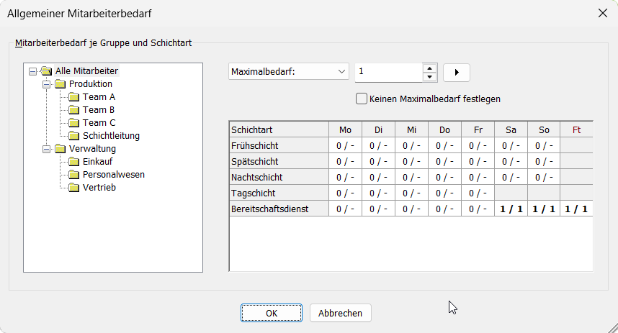This screenshot has height=333, width=618.
Task: Click Bereitschaftsdienst So cell showing 1 / 1
Action: [544, 209]
